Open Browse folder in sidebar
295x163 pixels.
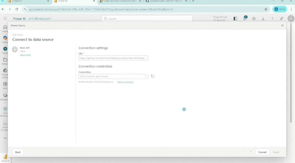tap(5, 61)
